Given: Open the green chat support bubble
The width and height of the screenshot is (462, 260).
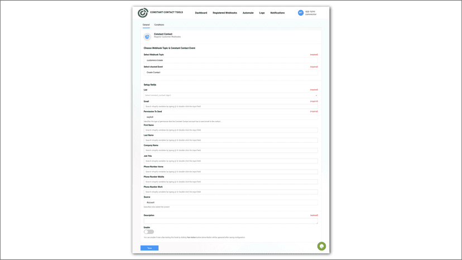Looking at the screenshot, I should pos(321,246).
